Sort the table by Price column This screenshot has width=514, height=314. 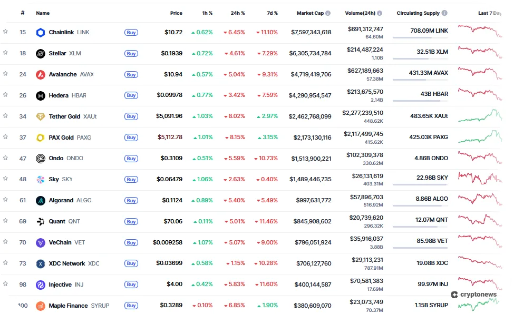(176, 13)
